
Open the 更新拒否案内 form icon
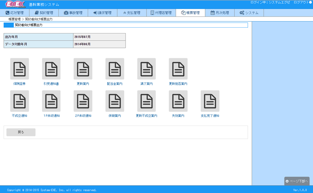[x=178, y=69]
